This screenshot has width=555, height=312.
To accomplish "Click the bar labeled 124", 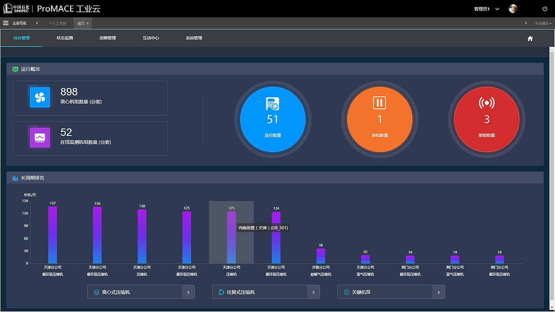I will click(x=276, y=238).
